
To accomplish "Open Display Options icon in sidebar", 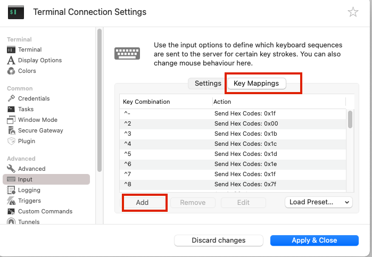I will [11, 60].
